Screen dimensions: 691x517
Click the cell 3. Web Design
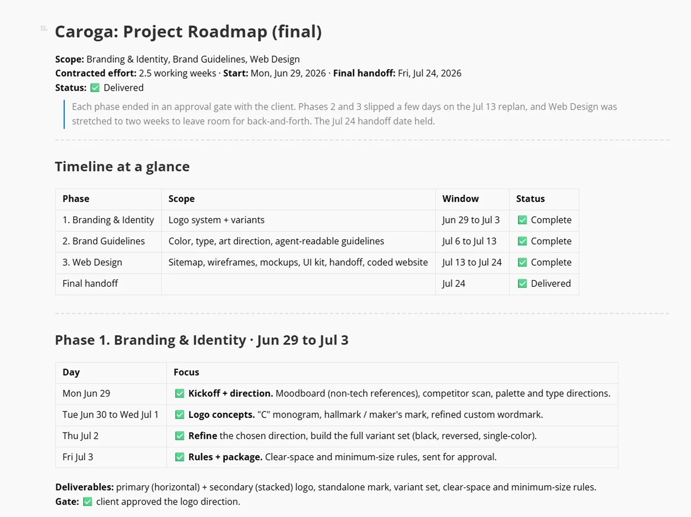108,262
